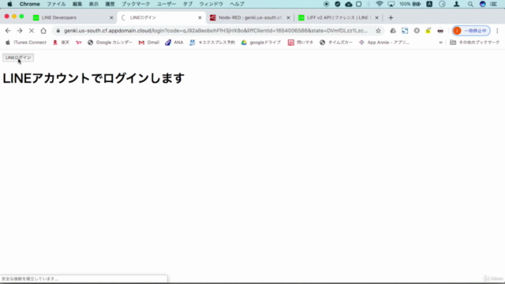Click the shield checkmark menu bar icon
505x284 pixels.
pyautogui.click(x=338, y=4)
